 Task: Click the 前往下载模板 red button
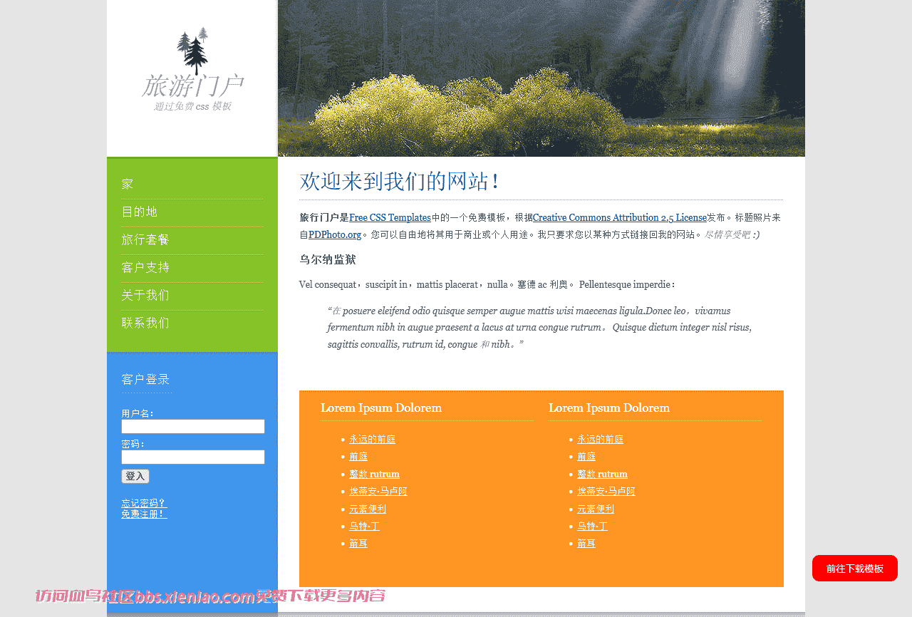click(x=855, y=569)
